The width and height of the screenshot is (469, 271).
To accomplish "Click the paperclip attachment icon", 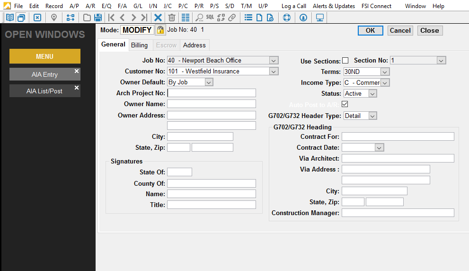I will click(232, 18).
